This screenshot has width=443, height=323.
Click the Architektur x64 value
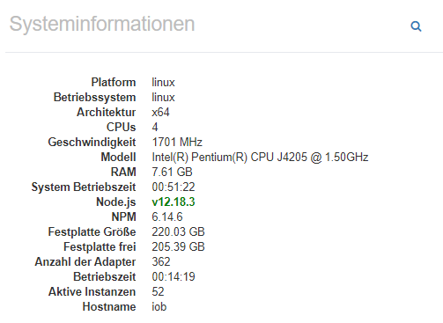coord(160,112)
